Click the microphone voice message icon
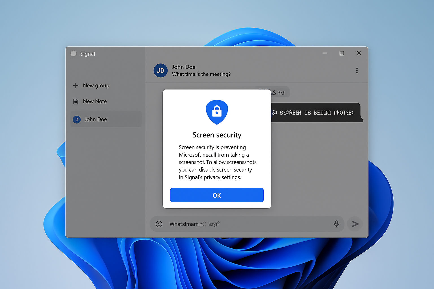 point(337,224)
